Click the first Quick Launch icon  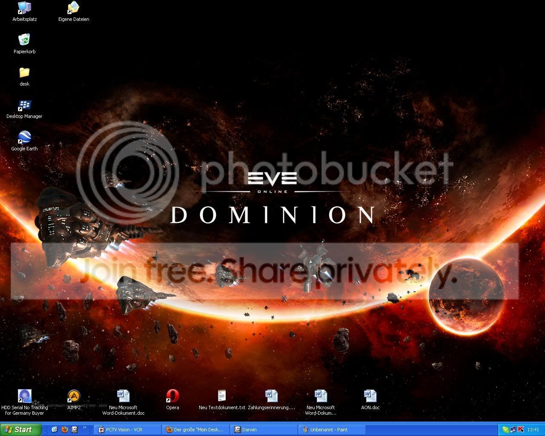pos(54,430)
